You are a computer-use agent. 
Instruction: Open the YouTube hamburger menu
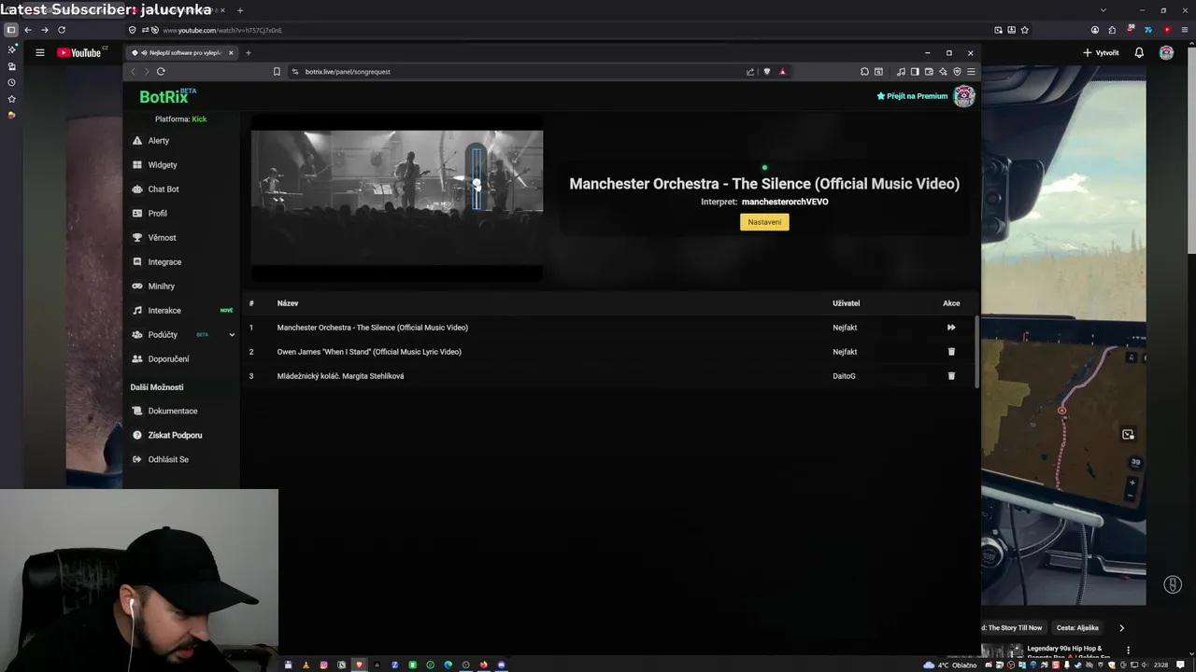[40, 53]
